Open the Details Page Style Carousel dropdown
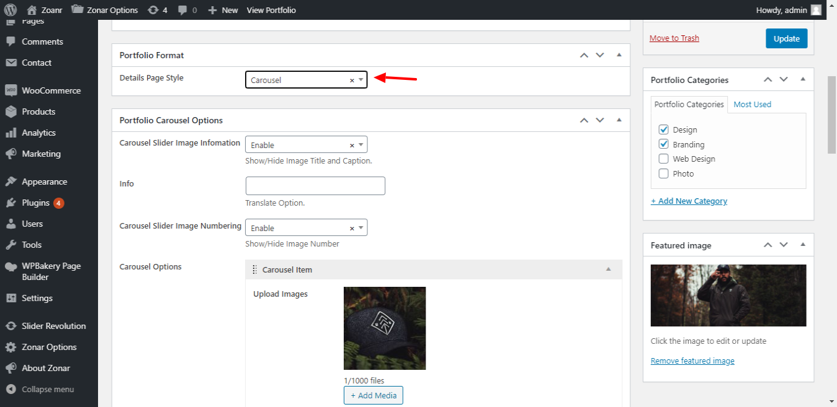The height and width of the screenshot is (407, 837). point(307,80)
